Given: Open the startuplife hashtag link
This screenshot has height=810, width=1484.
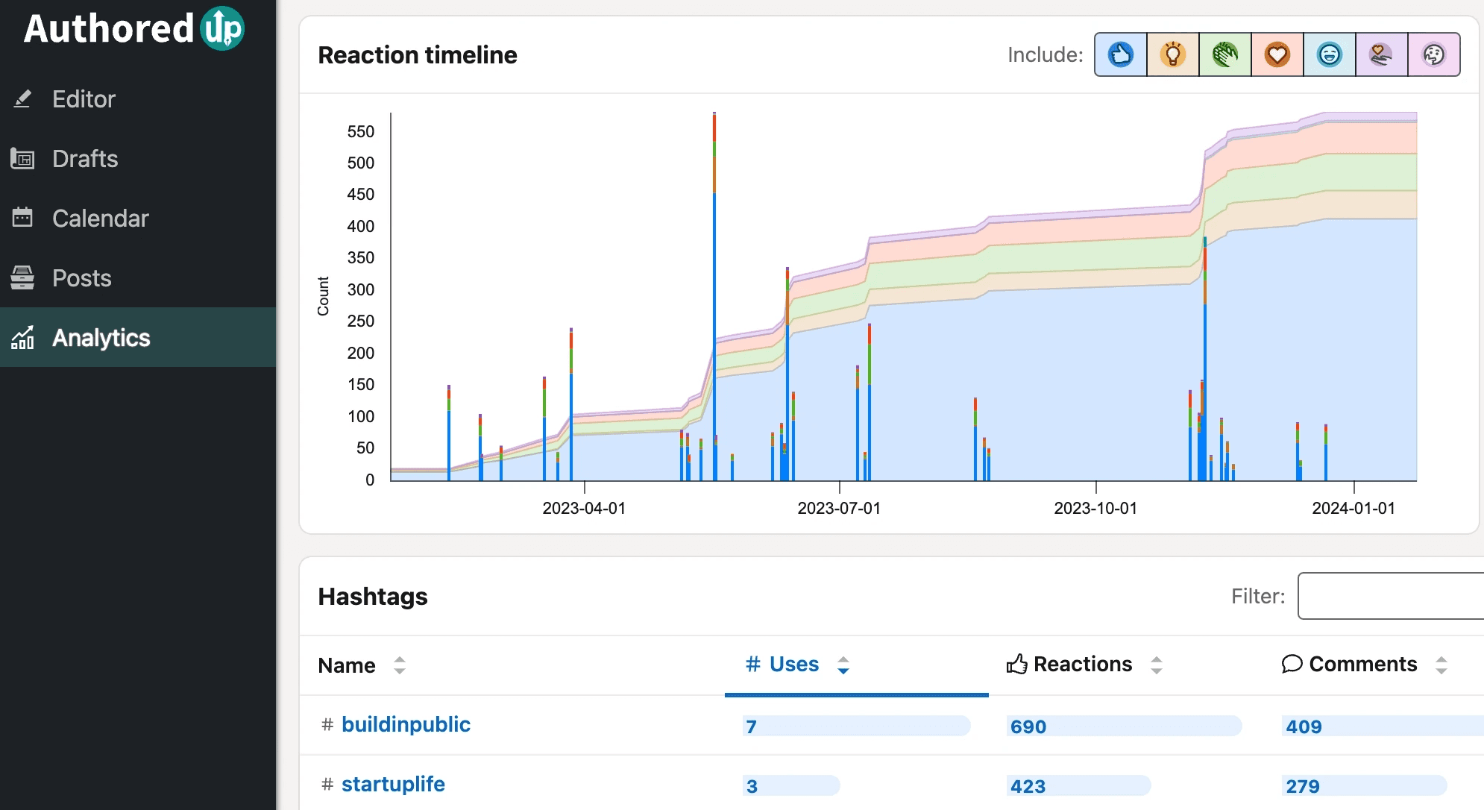Looking at the screenshot, I should (x=393, y=784).
